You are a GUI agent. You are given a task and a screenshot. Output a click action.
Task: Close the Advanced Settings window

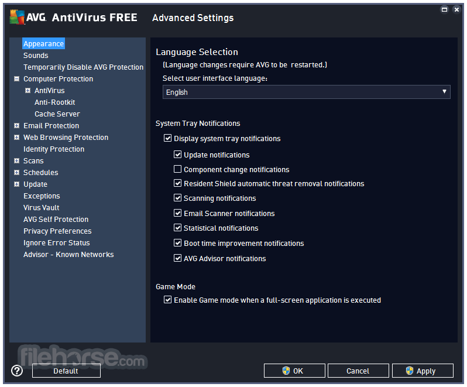[456, 9]
